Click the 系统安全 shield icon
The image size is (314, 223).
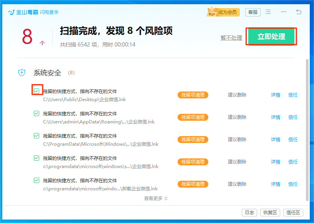pyautogui.click(x=22, y=73)
